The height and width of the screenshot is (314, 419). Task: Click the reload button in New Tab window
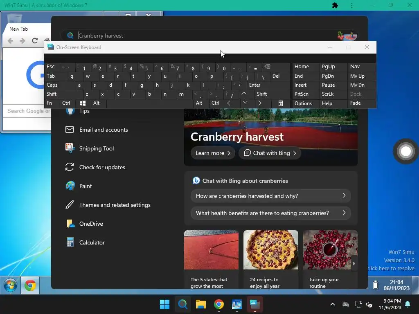tap(35, 40)
